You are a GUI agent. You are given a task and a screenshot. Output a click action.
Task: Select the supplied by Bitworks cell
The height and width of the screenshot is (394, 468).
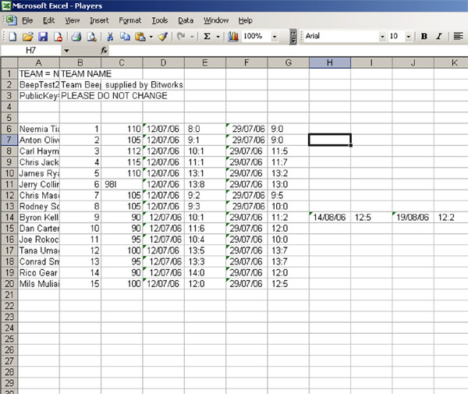122,85
